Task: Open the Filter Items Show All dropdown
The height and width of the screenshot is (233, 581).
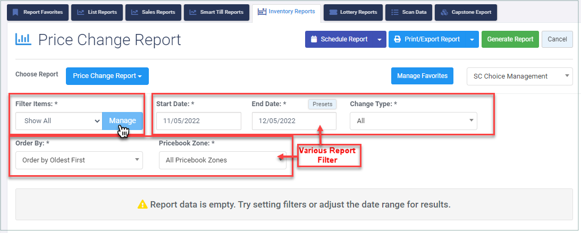Action: [59, 121]
